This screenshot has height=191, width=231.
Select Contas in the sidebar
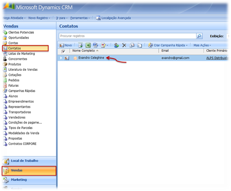[13, 43]
